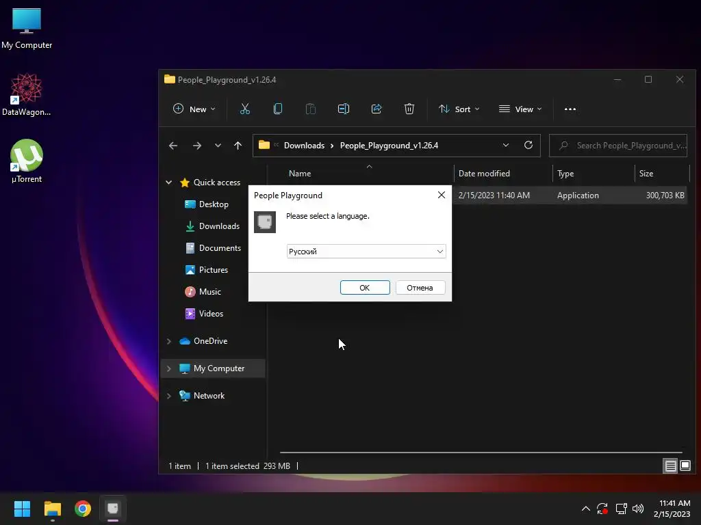Click People_Playground_v1.26.4 breadcrumb segment
Image resolution: width=701 pixels, height=525 pixels.
(x=389, y=146)
